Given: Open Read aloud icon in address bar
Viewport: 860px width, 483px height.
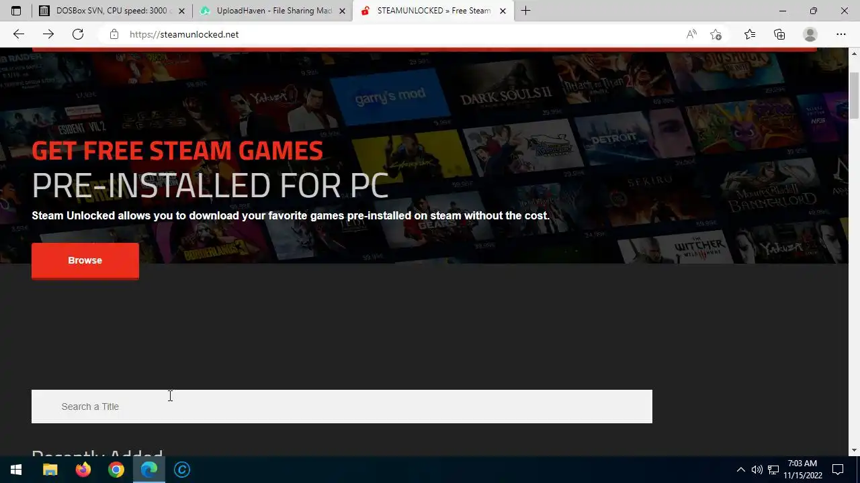Looking at the screenshot, I should click(691, 34).
